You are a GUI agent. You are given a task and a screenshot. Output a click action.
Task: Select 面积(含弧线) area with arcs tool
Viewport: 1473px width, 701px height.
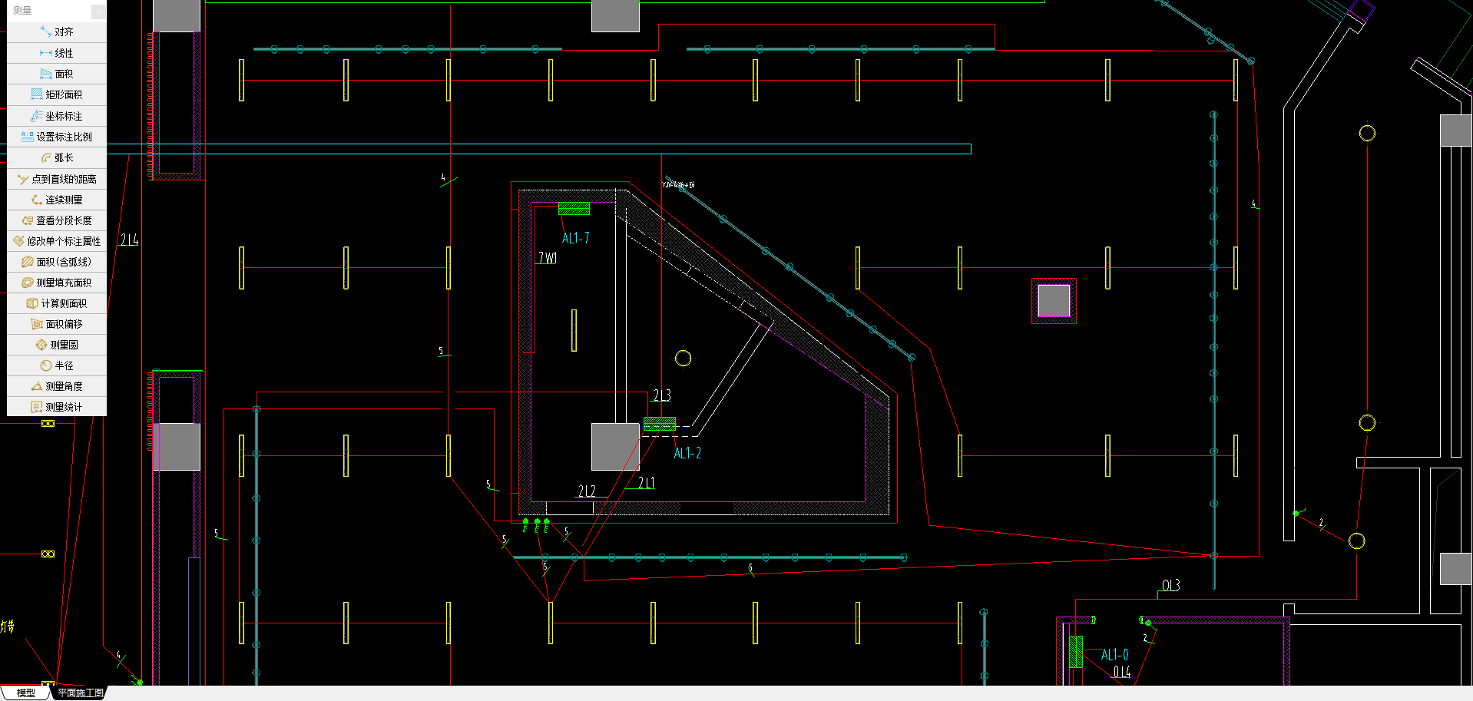(57, 262)
